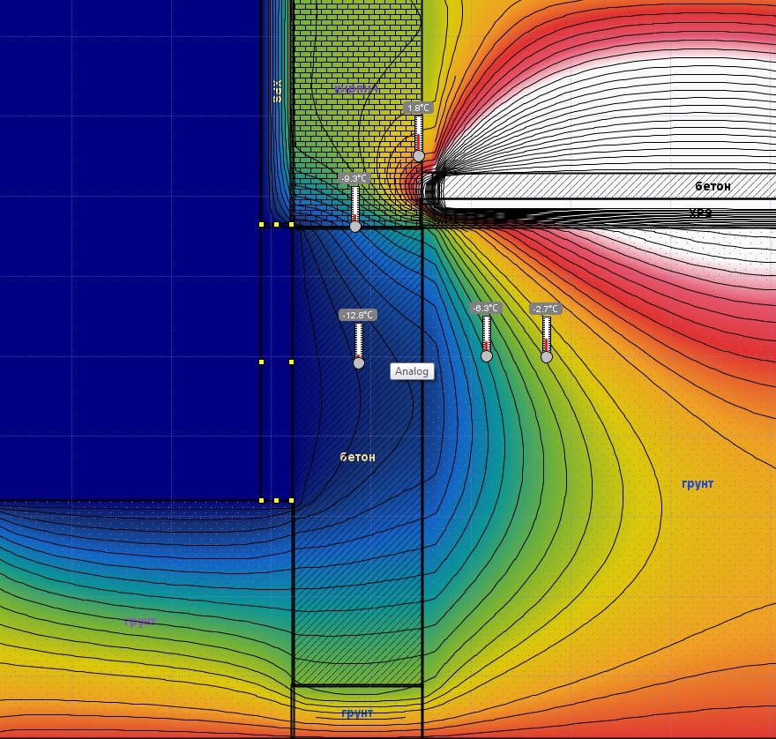Image resolution: width=776 pixels, height=739 pixels.
Task: Click the -6.3°C temperature readout label
Action: coord(486,309)
